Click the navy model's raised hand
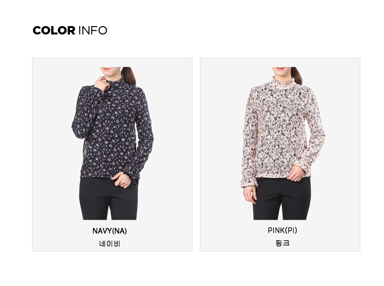Image resolution: width=384 pixels, height=286 pixels. 101,84
